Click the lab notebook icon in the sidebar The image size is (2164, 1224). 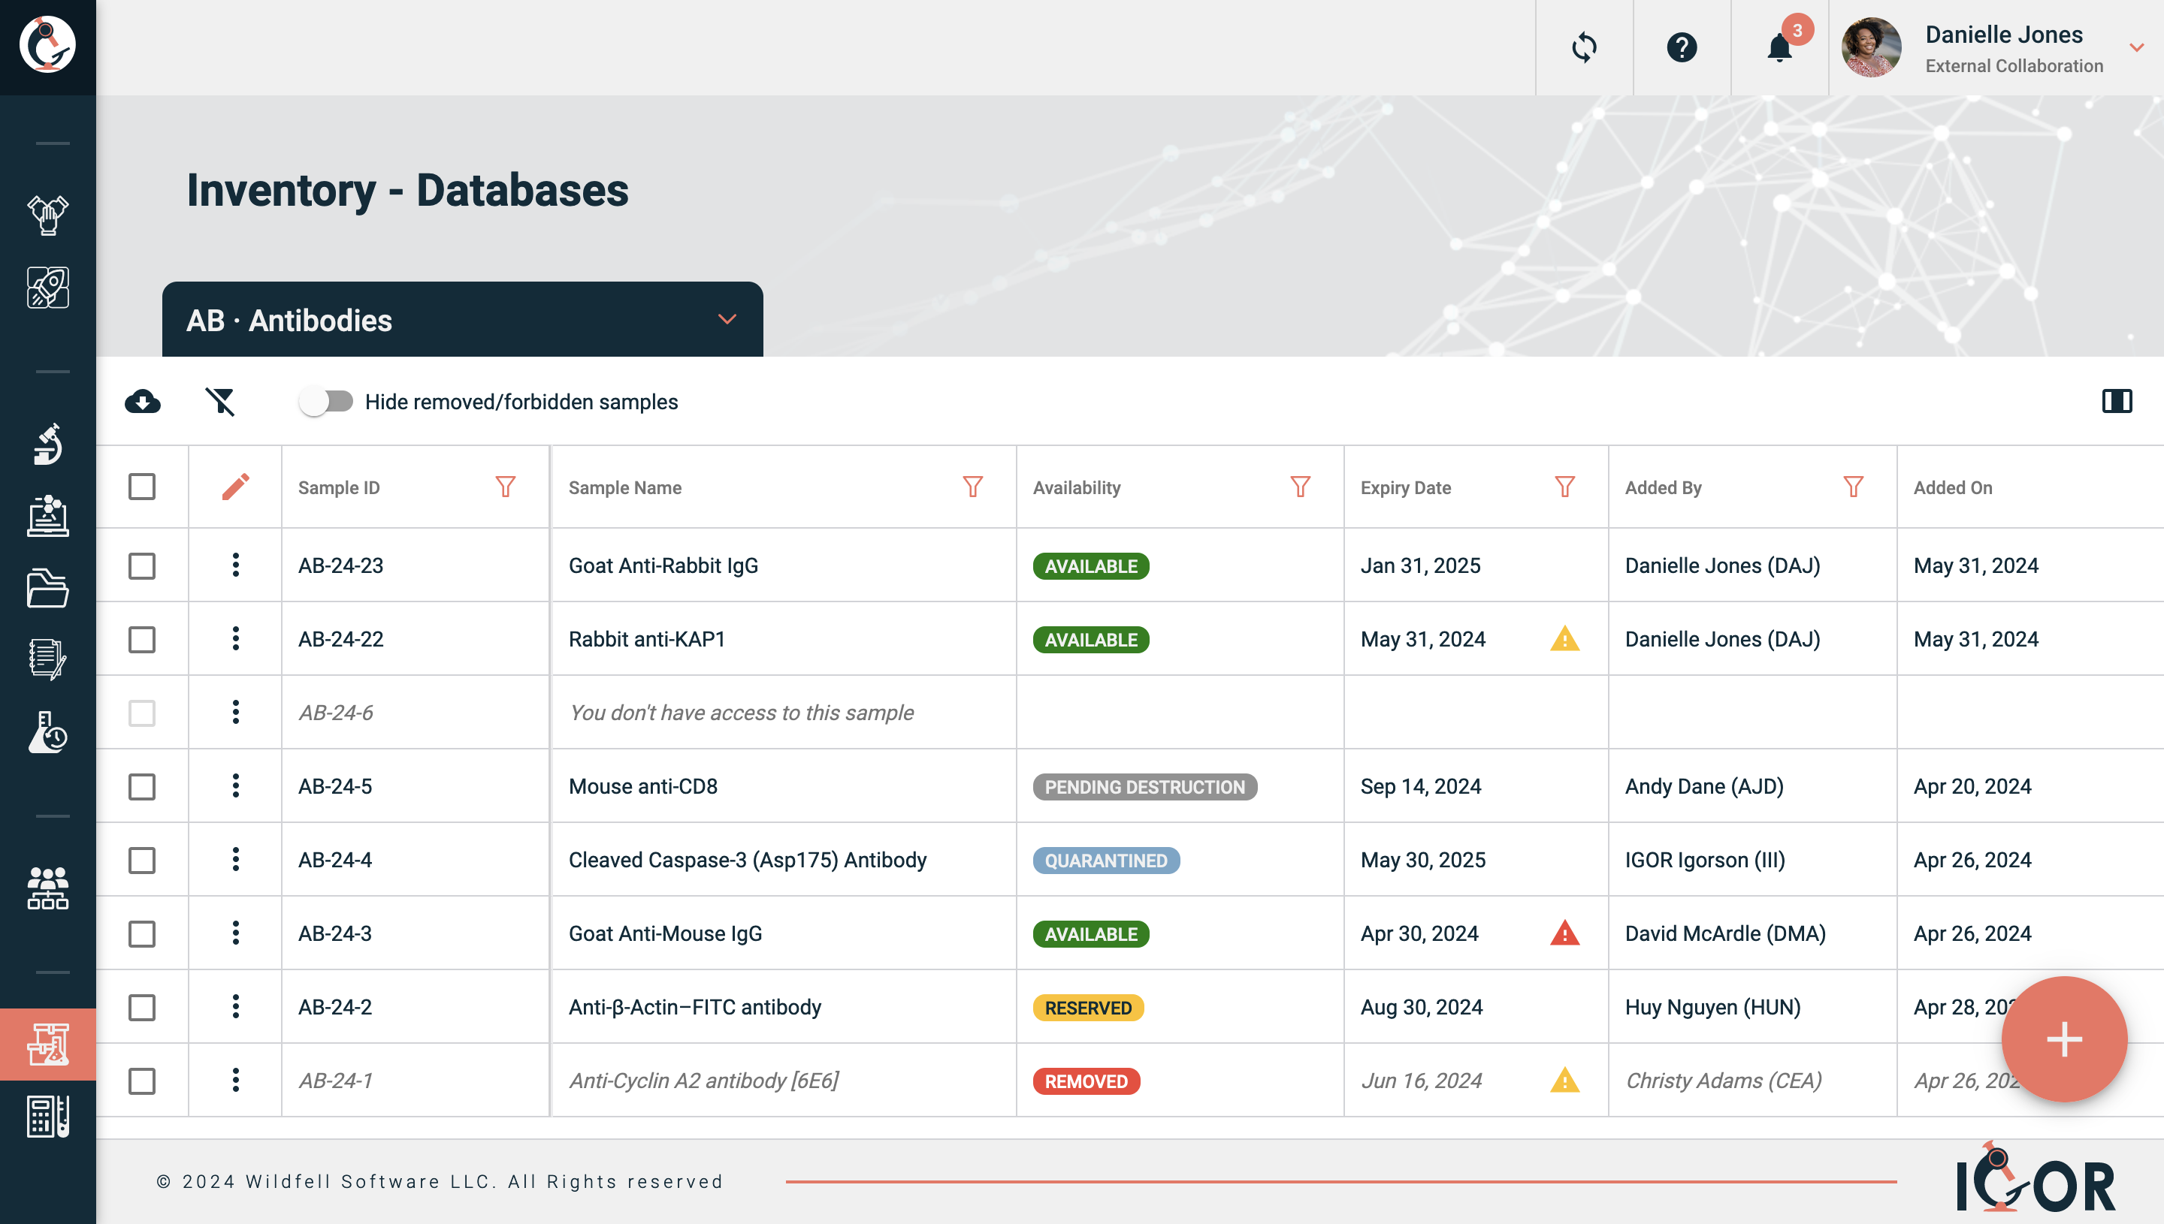pos(48,660)
